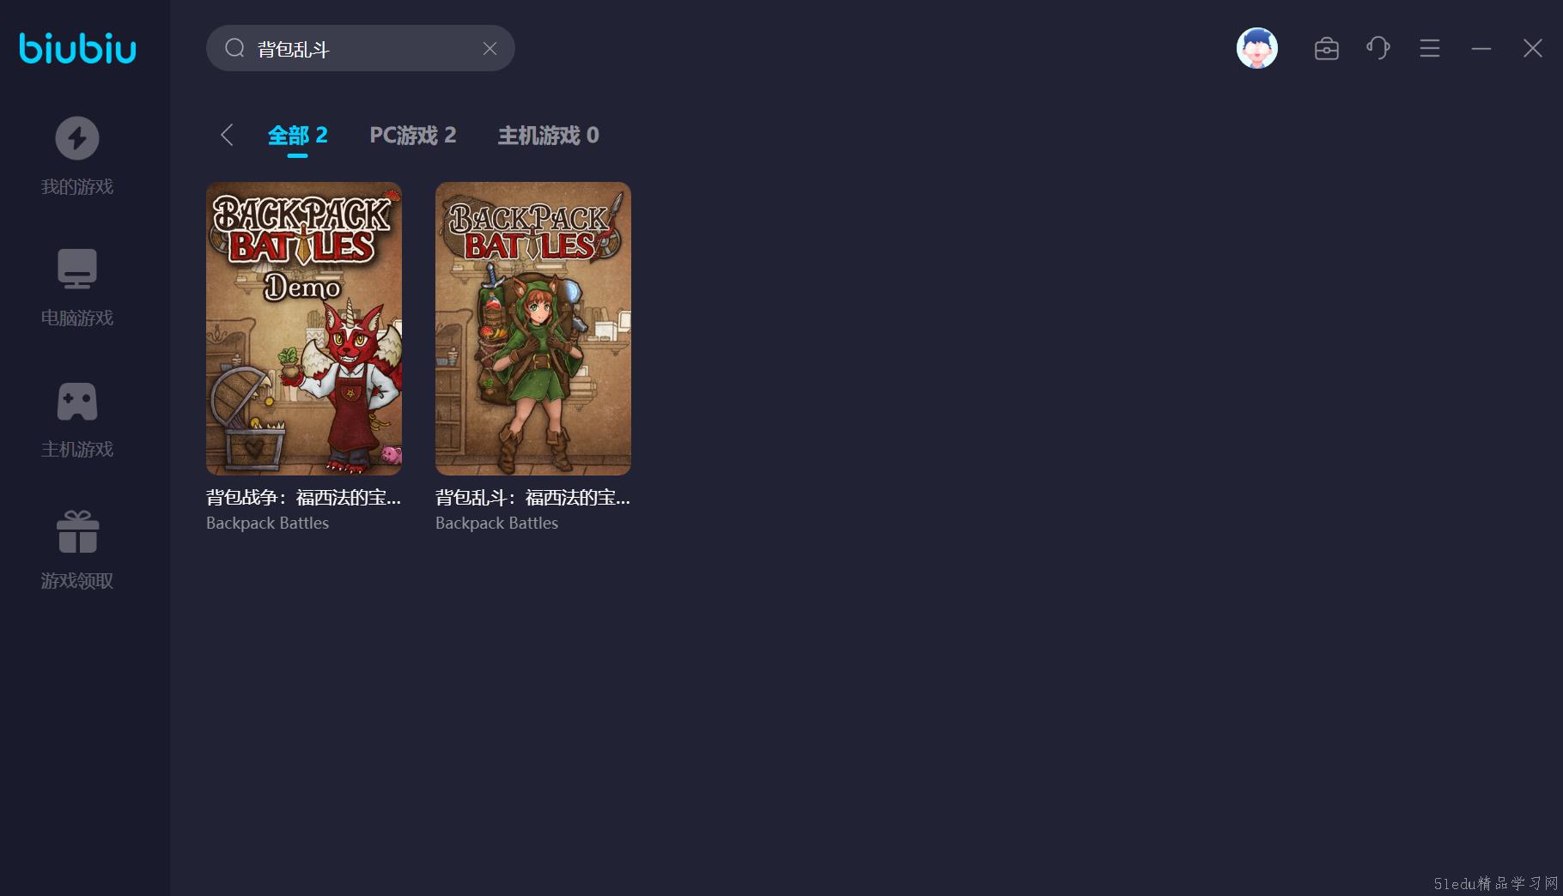This screenshot has width=1563, height=896.
Task: Click 游戏领取 sidebar label
Action: 77,581
